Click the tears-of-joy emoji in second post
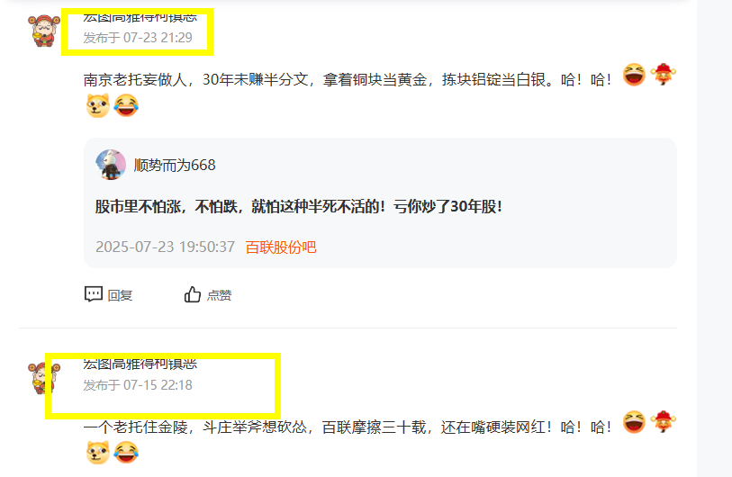 [126, 453]
